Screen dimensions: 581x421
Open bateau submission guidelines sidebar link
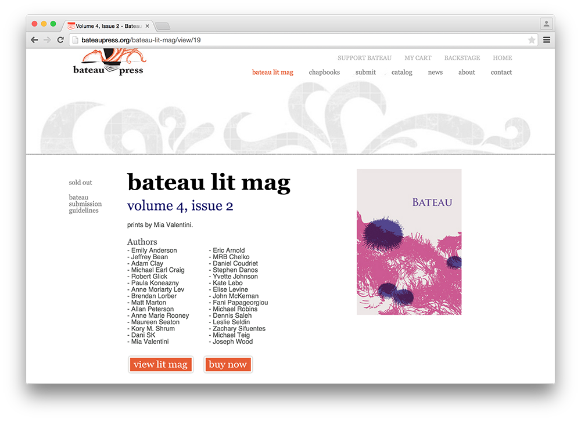[x=85, y=204]
